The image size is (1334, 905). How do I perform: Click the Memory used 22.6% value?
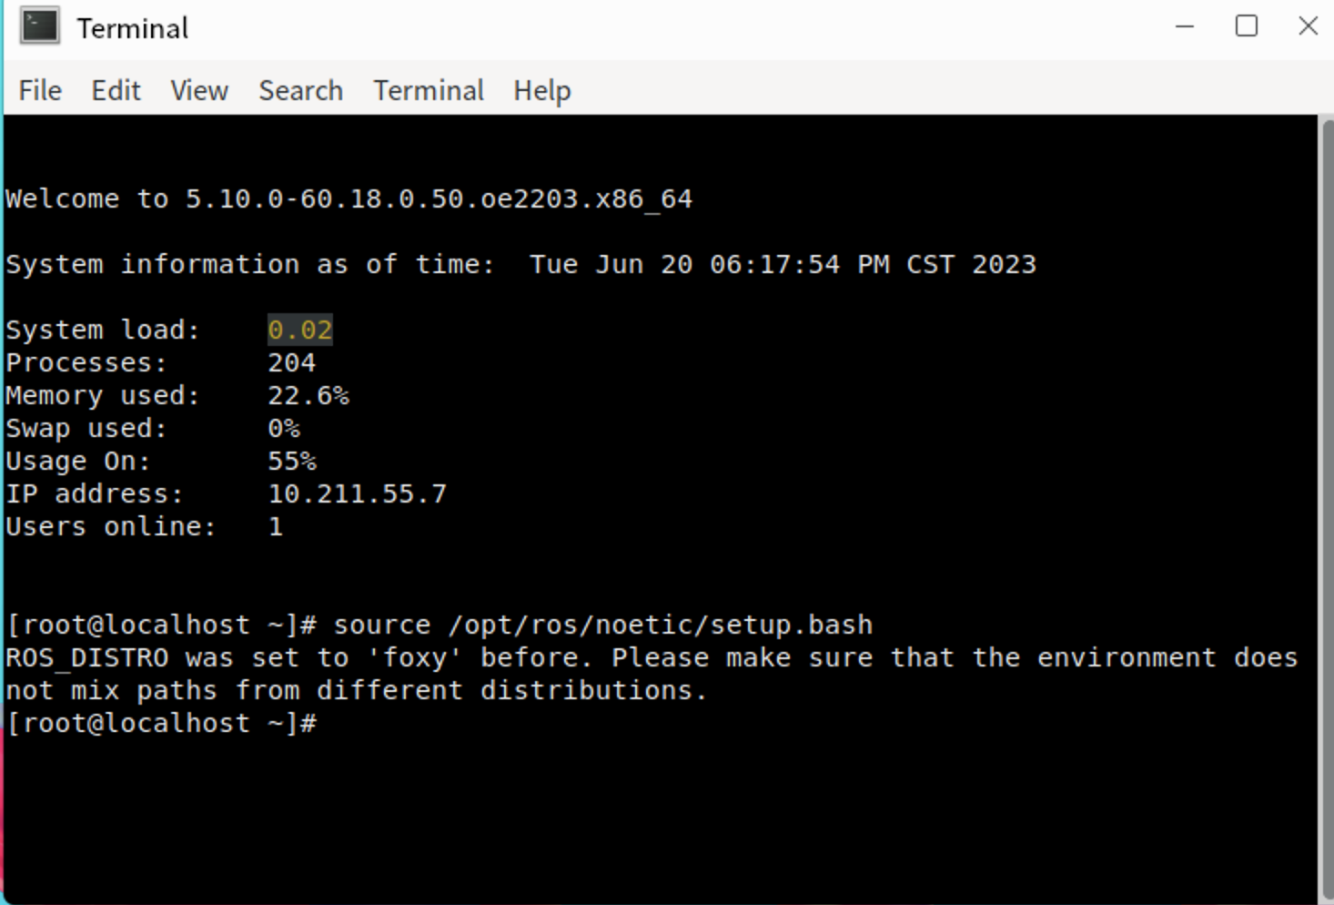(x=308, y=395)
